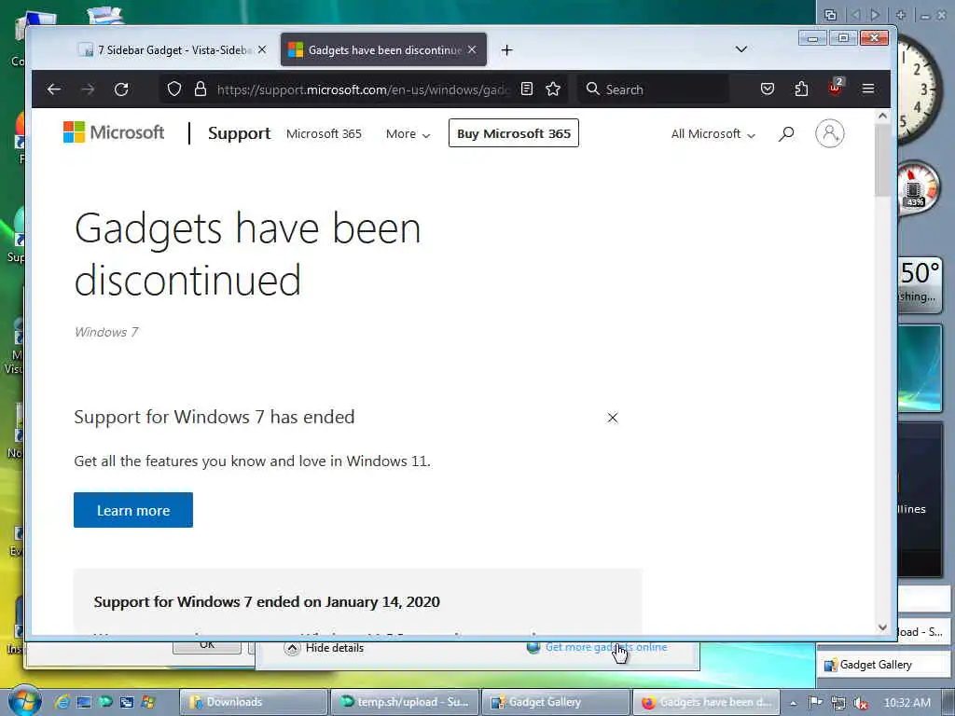
Task: Close the Gadgets have been discontinued tab
Action: pos(472,50)
